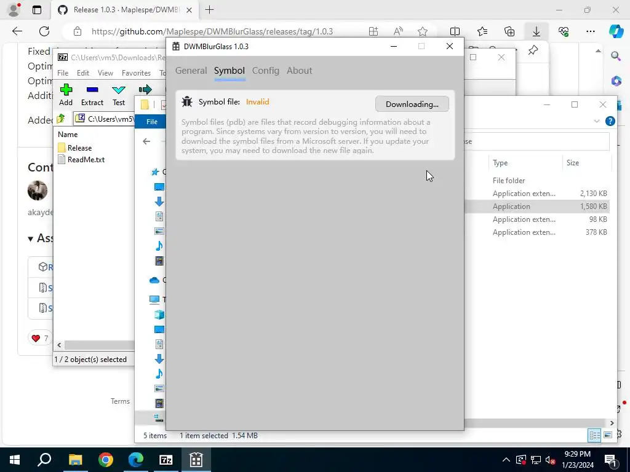Open Edge Collections icon
Viewport: 630px width, 472px height.
[x=509, y=31]
